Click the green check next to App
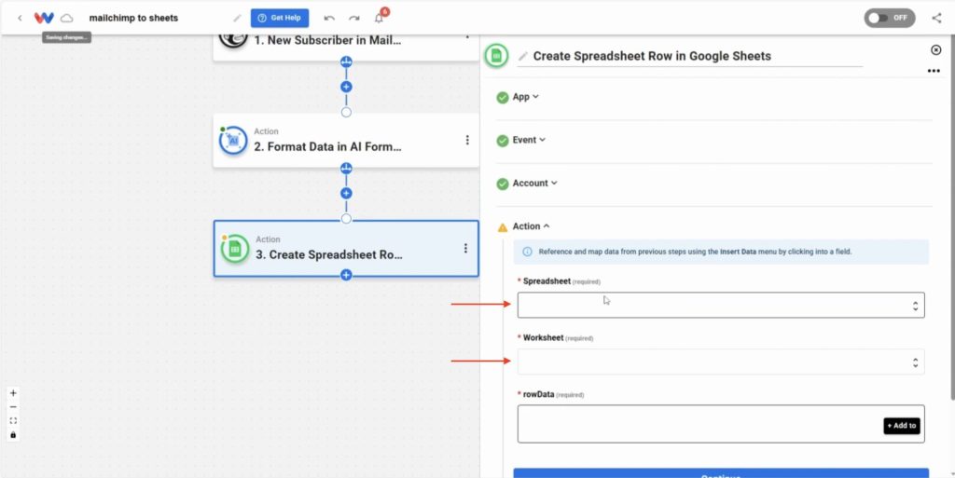This screenshot has width=955, height=478. coord(503,97)
